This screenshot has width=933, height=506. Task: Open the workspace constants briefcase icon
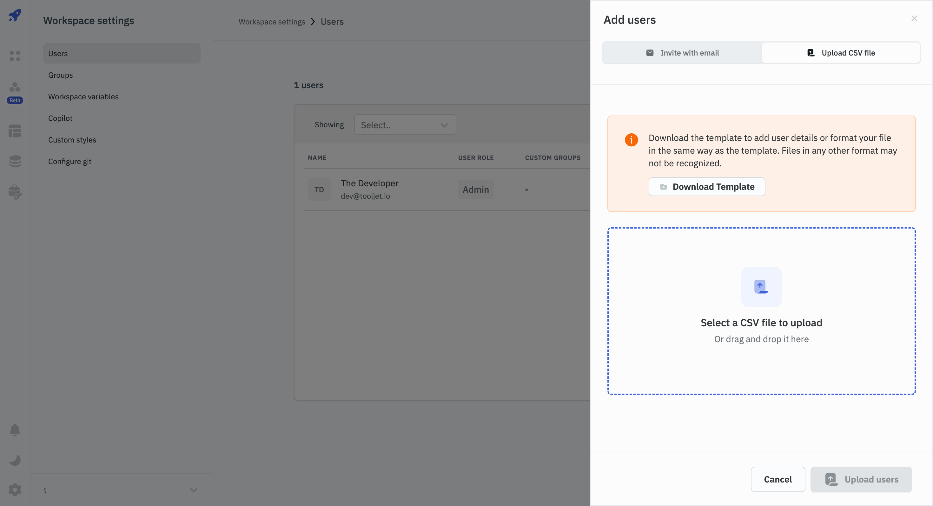(x=15, y=192)
